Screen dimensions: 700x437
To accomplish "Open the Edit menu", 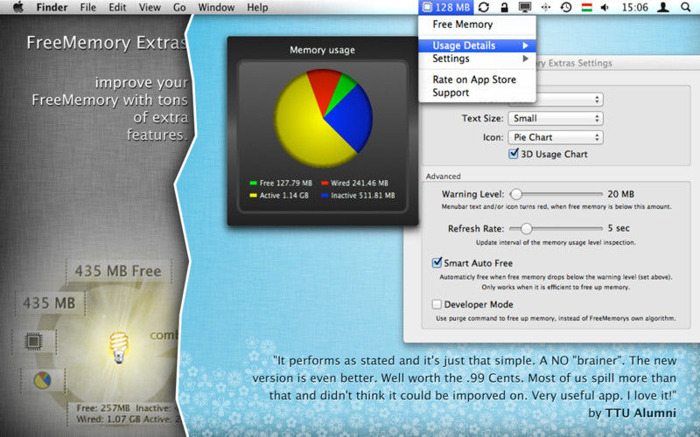I will pos(117,7).
